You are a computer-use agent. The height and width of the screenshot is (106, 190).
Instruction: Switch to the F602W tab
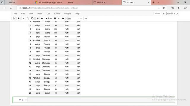[x=19, y=2]
